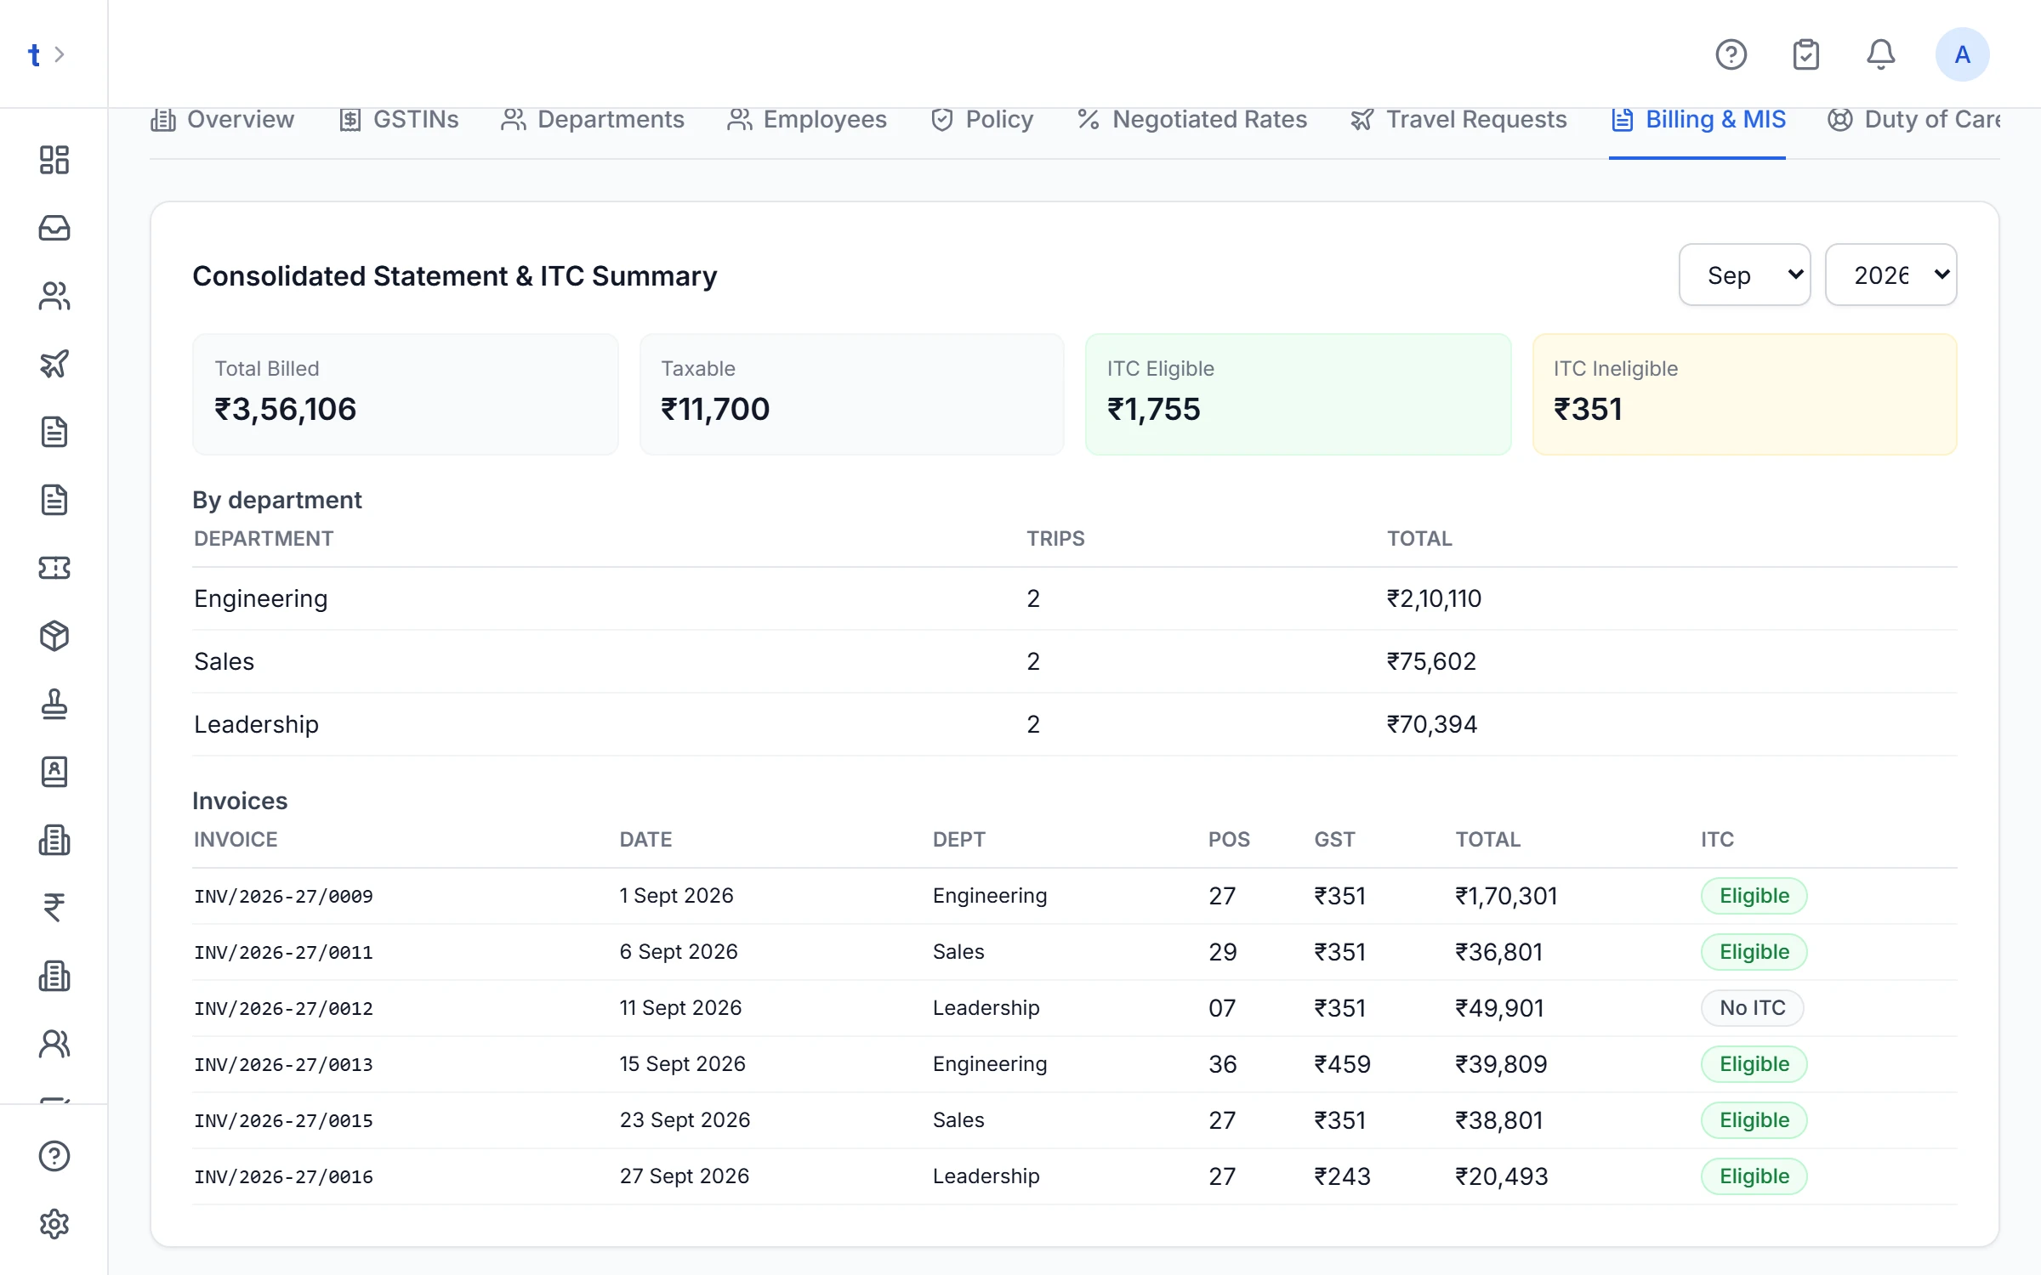Click the 't' logo in top-left corner
Viewport: 2041px width, 1275px height.
pos(34,54)
